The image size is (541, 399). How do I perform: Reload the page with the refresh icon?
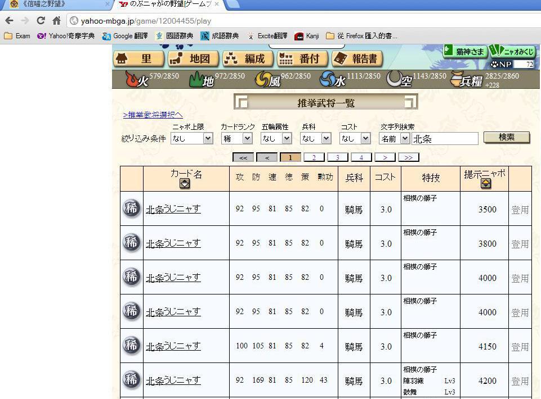click(x=41, y=21)
